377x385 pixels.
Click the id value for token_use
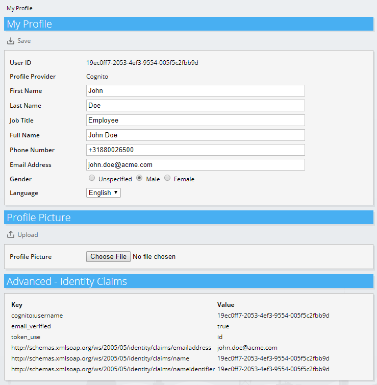pyautogui.click(x=220, y=337)
